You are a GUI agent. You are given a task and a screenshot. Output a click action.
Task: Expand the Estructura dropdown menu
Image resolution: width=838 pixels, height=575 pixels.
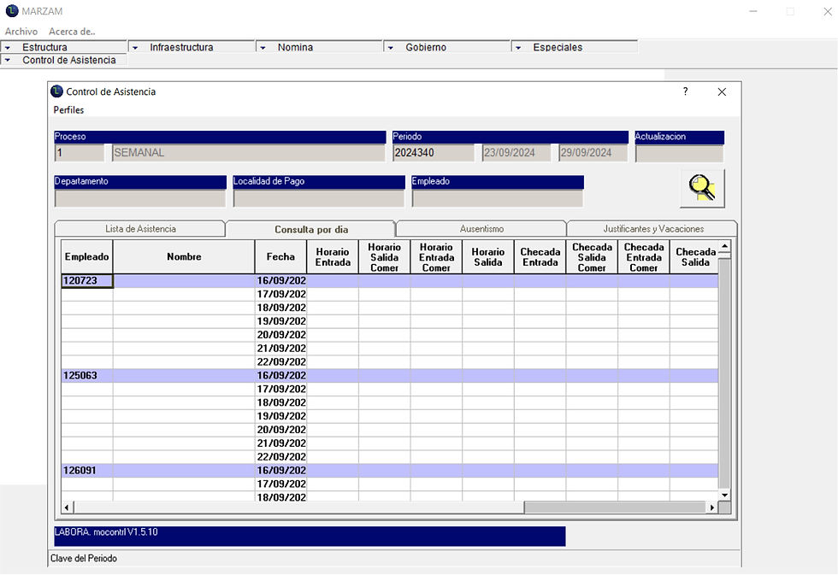tap(63, 47)
